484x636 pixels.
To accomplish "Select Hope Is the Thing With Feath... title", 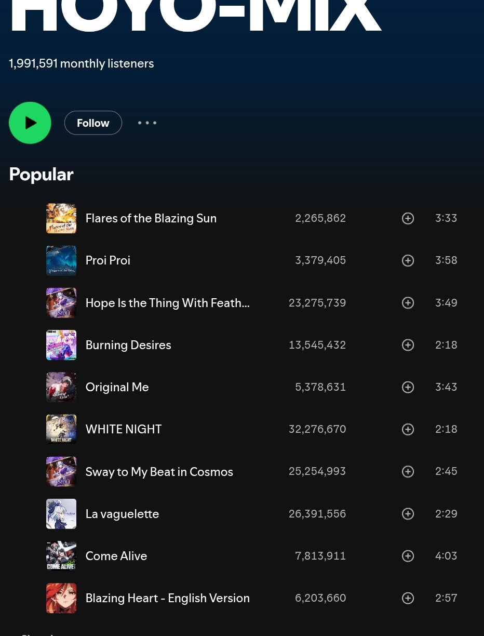I will pyautogui.click(x=168, y=303).
